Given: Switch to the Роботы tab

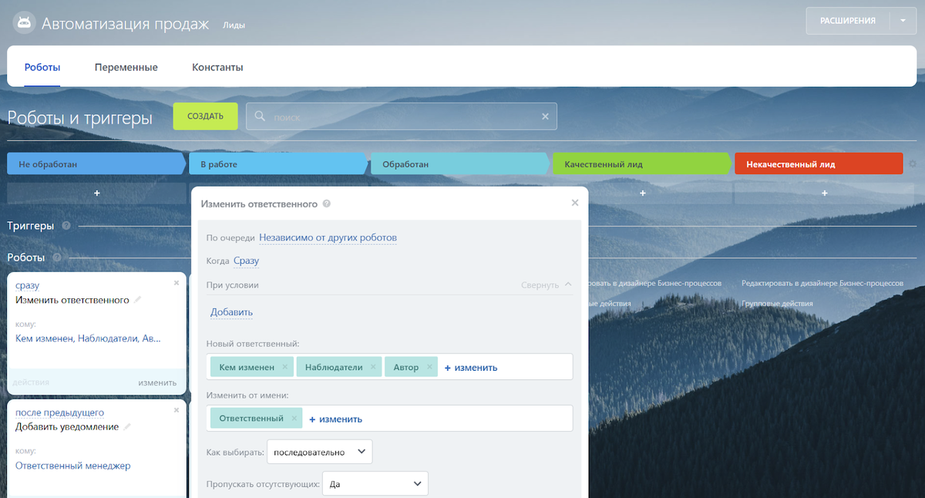Looking at the screenshot, I should pyautogui.click(x=42, y=67).
